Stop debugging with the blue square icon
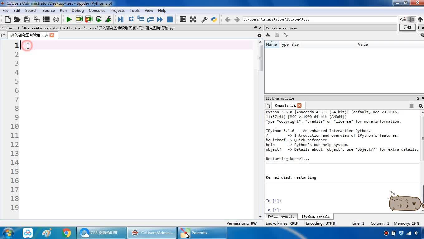 170,19
